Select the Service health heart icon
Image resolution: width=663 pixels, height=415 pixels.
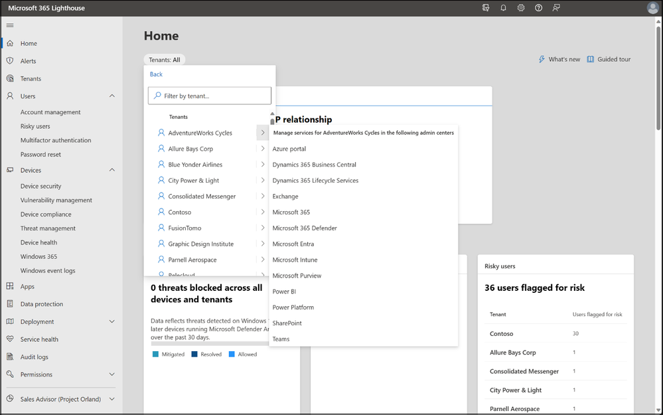[10, 339]
